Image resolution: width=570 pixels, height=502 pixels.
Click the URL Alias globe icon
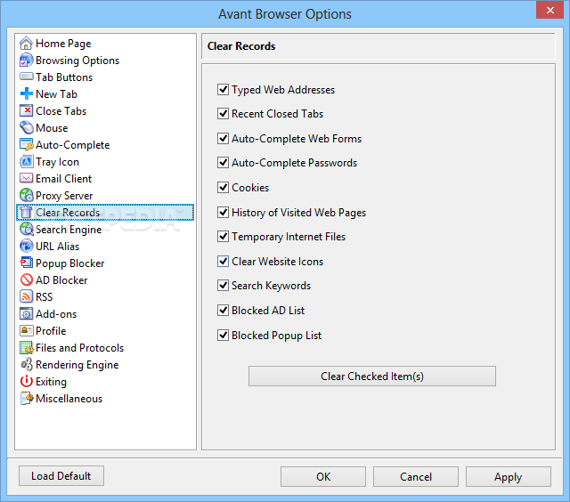[x=26, y=247]
